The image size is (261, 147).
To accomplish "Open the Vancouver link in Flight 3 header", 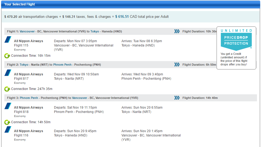I will tap(80, 98).
